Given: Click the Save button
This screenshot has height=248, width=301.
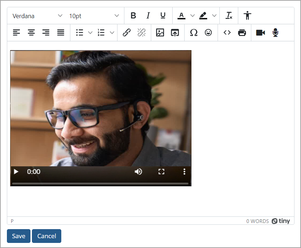Looking at the screenshot, I should point(18,236).
